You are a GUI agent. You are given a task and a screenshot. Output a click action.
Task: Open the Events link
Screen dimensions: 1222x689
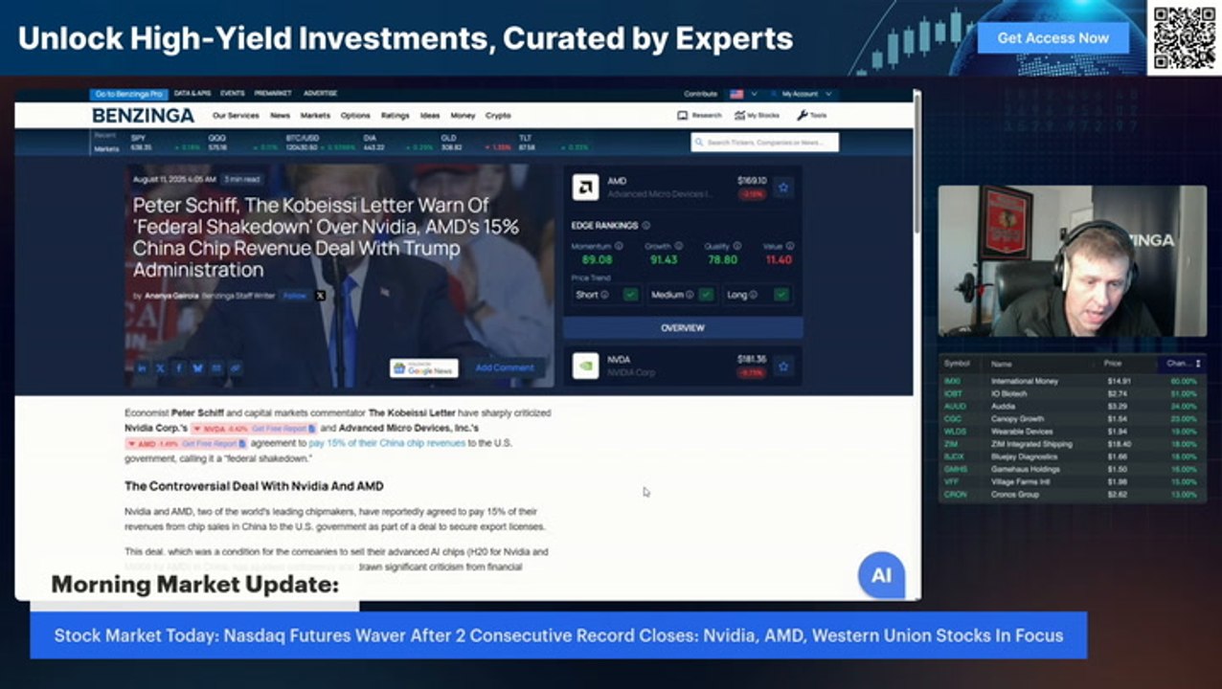233,94
